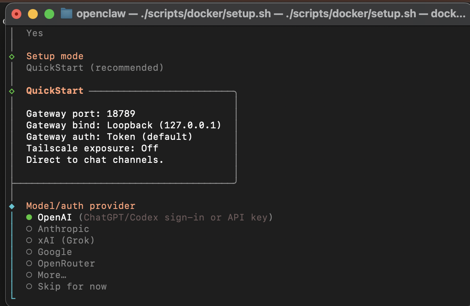Click the green zoom window button

[49, 14]
